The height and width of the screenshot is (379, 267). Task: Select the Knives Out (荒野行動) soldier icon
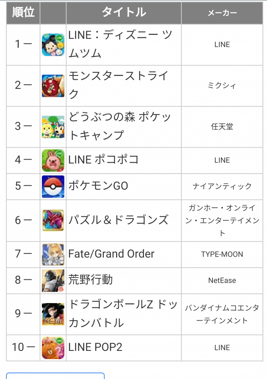pyautogui.click(x=53, y=281)
